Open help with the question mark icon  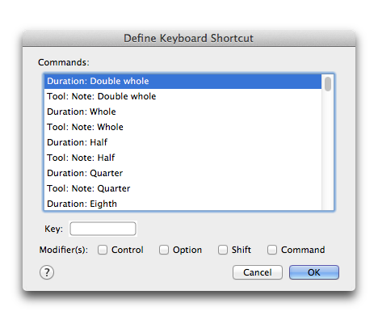[47, 272]
